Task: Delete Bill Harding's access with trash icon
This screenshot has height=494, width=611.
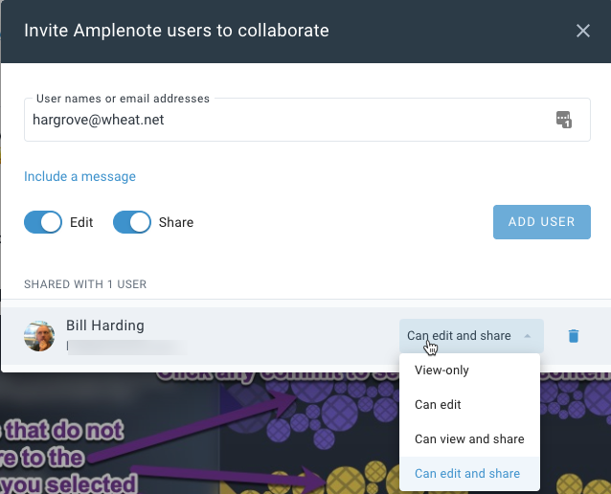Action: (574, 336)
